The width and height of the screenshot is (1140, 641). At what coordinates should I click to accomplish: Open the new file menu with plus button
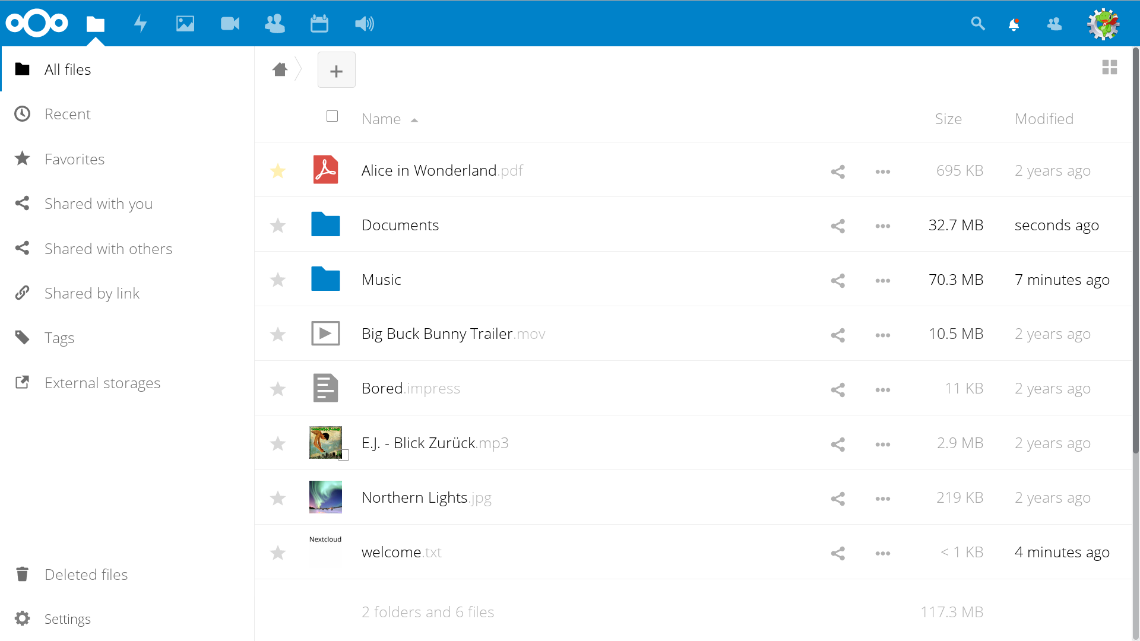[336, 71]
